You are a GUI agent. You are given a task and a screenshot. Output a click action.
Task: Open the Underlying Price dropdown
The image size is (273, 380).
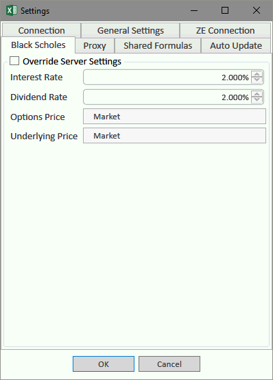click(x=174, y=136)
